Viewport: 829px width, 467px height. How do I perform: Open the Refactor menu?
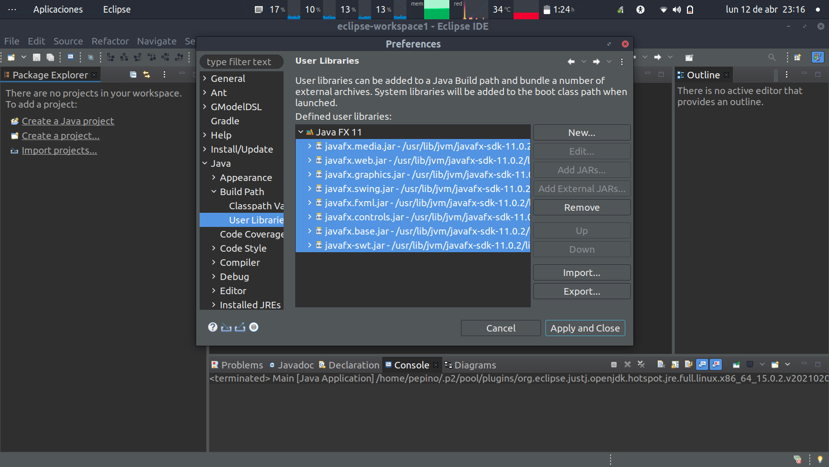[x=110, y=41]
